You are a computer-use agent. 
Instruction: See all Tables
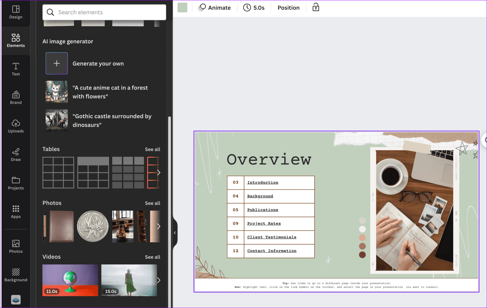[153, 149]
